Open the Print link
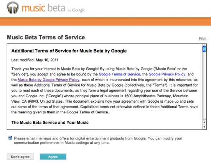The width and height of the screenshot is (211, 163). point(203,38)
